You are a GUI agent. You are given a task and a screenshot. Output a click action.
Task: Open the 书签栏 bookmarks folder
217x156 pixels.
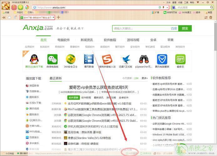(x=18, y=12)
